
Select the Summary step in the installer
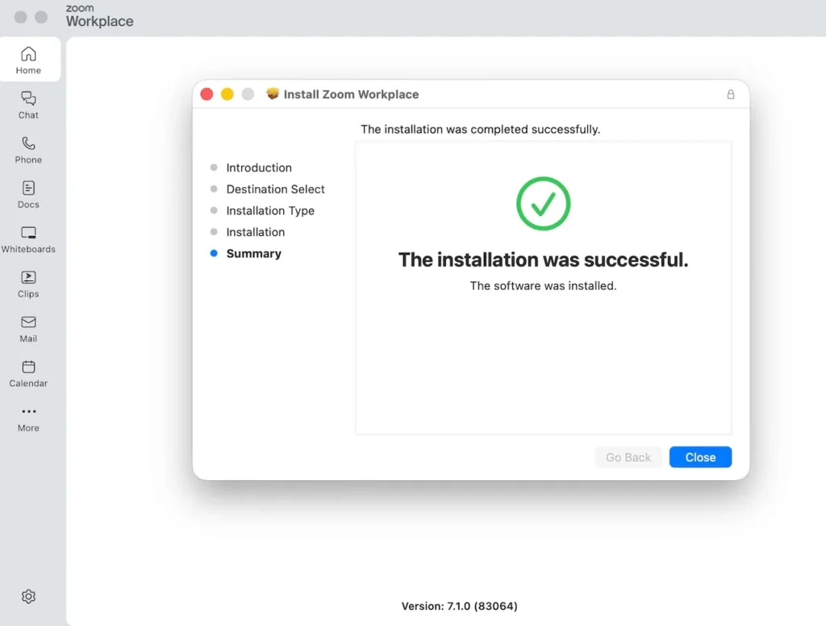click(x=253, y=254)
